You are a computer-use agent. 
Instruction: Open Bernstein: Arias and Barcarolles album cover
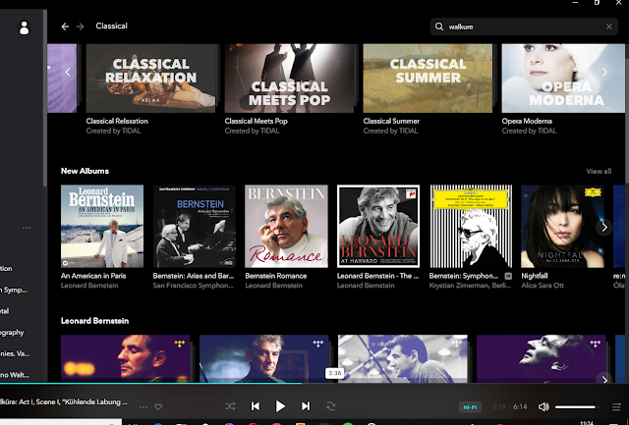[195, 226]
